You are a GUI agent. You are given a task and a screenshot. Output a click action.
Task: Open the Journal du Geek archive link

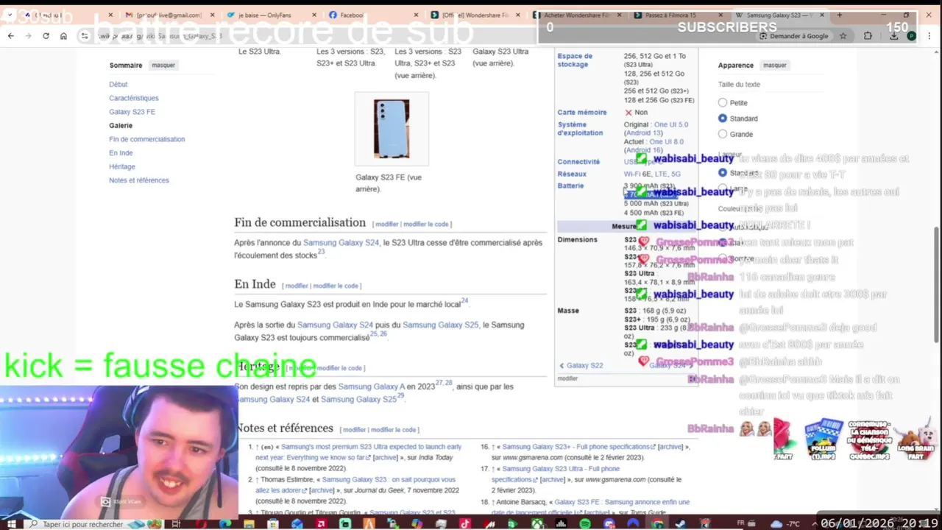click(x=322, y=490)
